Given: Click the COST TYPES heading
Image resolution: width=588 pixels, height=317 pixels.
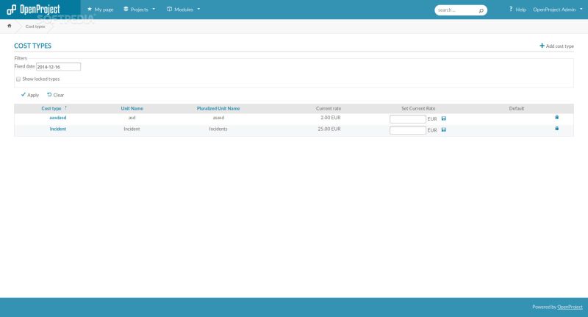Looking at the screenshot, I should click(x=32, y=46).
